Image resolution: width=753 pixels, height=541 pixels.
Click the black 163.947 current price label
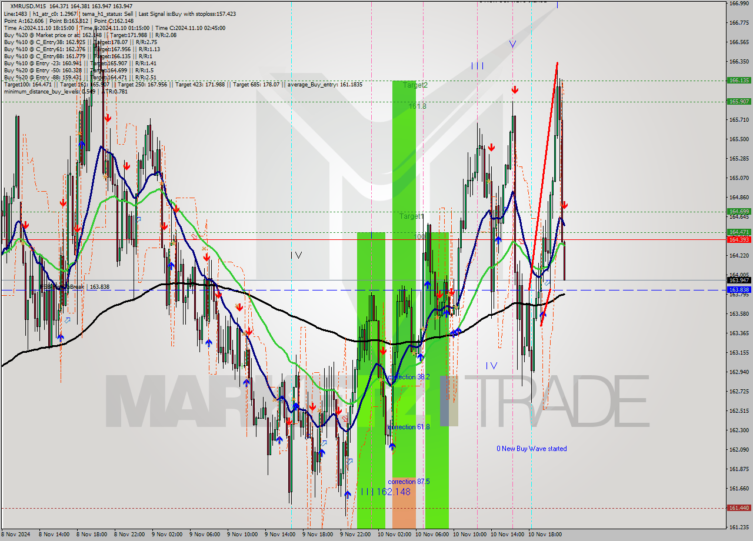pos(739,280)
